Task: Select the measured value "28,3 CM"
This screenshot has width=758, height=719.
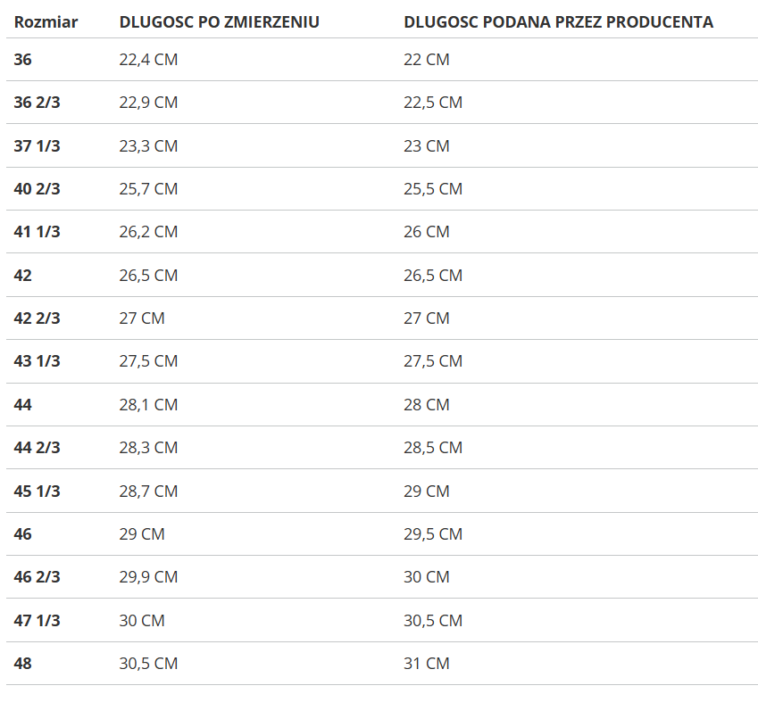Action: click(x=148, y=448)
